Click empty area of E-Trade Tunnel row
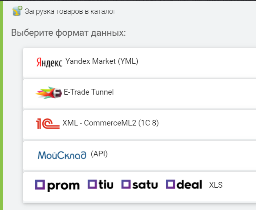Image resolution: width=256 pixels, height=210 pixels. point(183,93)
